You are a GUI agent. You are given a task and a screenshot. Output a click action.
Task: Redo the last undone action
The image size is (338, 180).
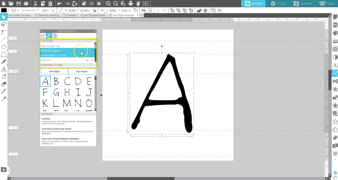point(67,4)
